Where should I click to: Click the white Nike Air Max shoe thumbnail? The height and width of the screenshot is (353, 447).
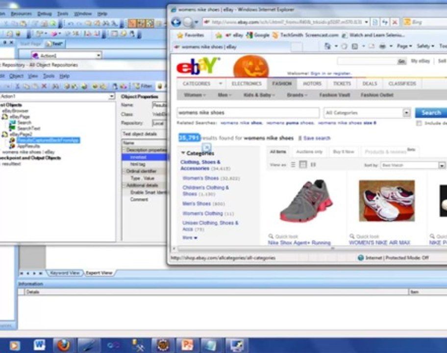click(x=387, y=201)
